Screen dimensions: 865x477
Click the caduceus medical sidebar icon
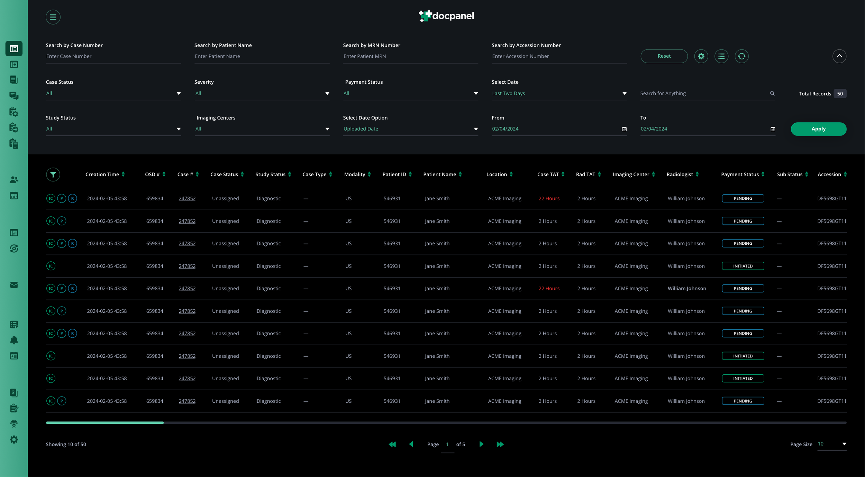14,424
